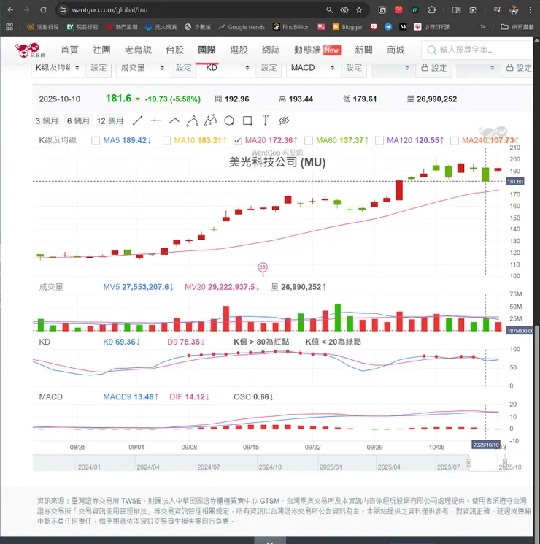
Task: Select the circle drawing tool
Action: [x=229, y=120]
